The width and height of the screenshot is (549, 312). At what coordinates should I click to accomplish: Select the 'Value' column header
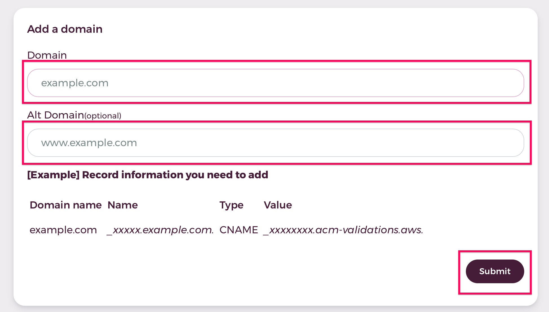(278, 205)
